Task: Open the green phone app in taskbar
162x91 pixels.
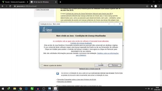Action: (32, 89)
